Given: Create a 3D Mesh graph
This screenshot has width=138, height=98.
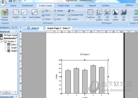Looking at the screenshot, I should pyautogui.click(x=115, y=15).
